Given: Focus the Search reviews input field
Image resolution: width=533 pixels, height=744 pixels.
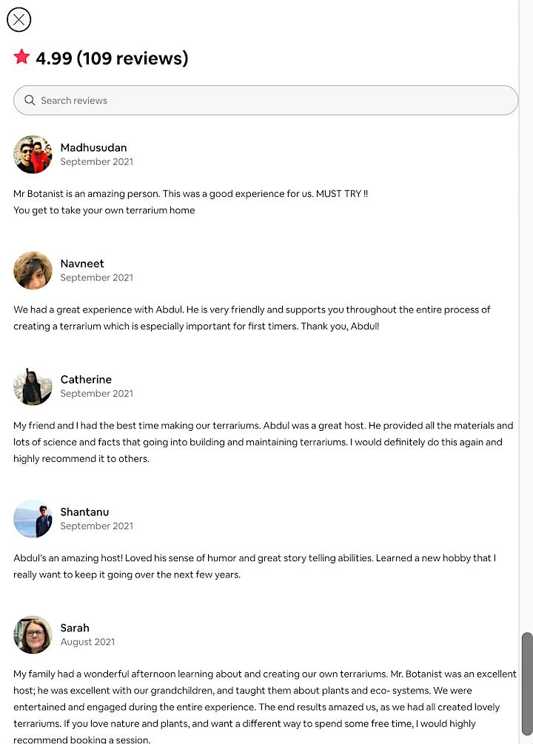Looking at the screenshot, I should (274, 101).
